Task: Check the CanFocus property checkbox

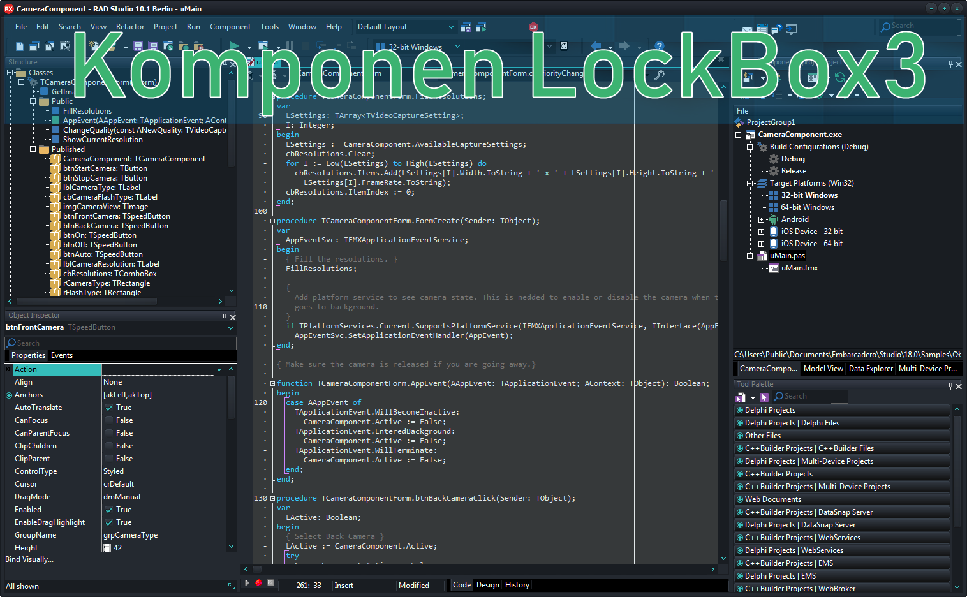Action: tap(109, 420)
